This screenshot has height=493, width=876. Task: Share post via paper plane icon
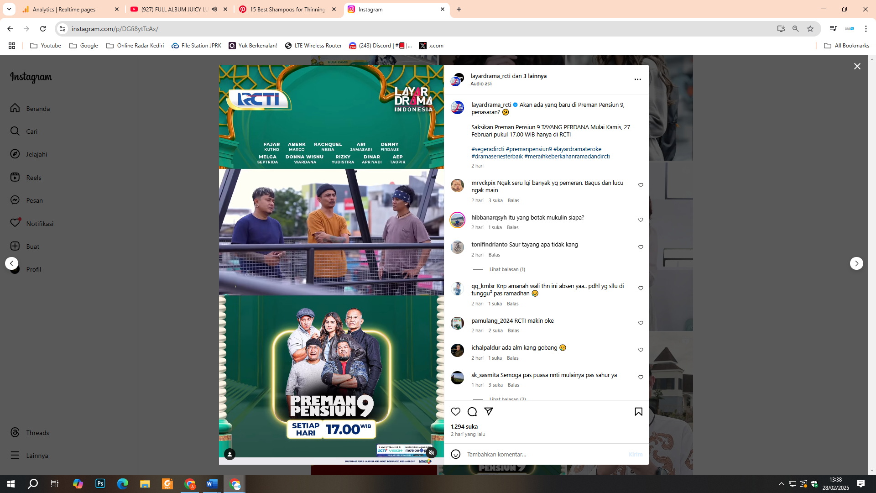(x=489, y=411)
